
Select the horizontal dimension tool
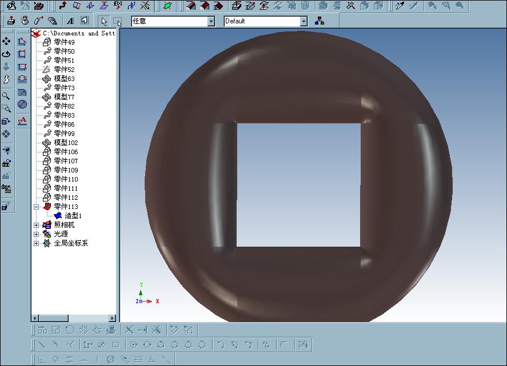pos(22,54)
